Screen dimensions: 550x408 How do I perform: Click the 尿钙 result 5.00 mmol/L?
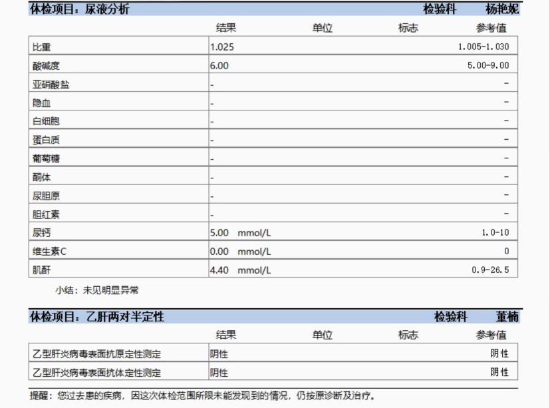click(x=240, y=233)
